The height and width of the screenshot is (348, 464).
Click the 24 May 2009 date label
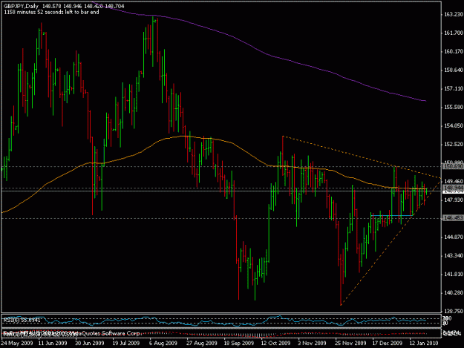[17, 344]
